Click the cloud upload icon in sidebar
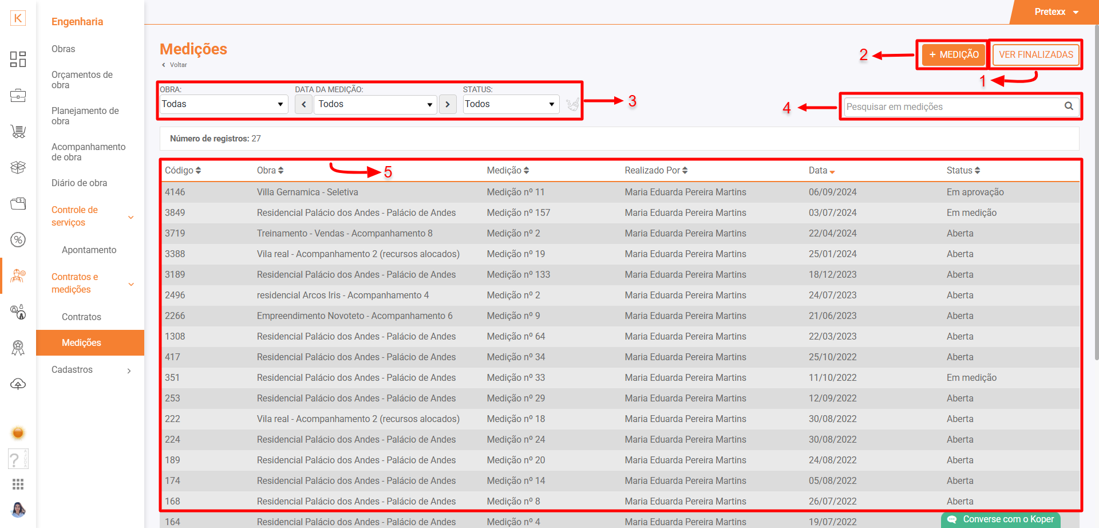This screenshot has width=1099, height=528. coord(18,384)
